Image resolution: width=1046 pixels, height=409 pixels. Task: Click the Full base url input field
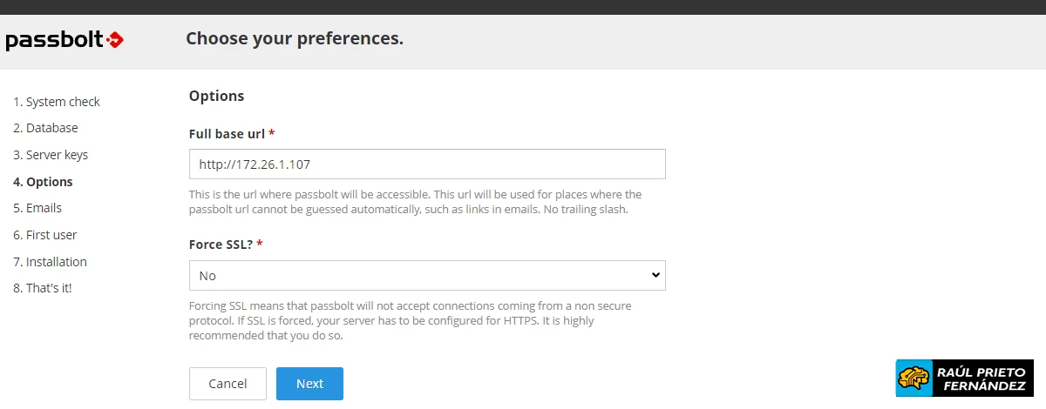click(x=426, y=164)
